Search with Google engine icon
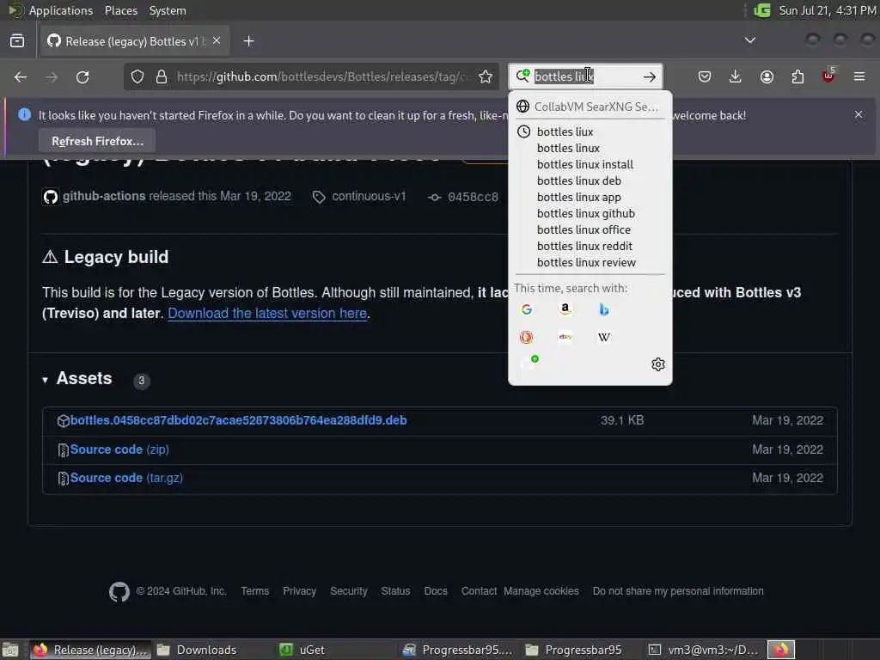 pos(527,309)
